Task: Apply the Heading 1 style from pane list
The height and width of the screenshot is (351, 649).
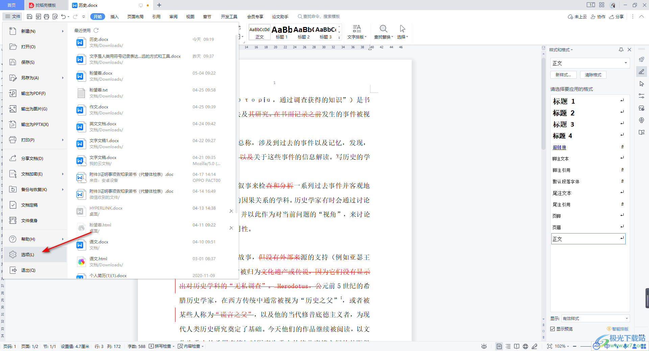Action: [x=588, y=101]
